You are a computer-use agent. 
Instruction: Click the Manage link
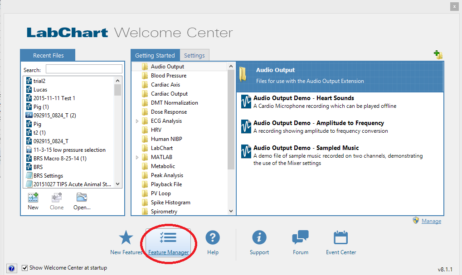click(x=431, y=221)
